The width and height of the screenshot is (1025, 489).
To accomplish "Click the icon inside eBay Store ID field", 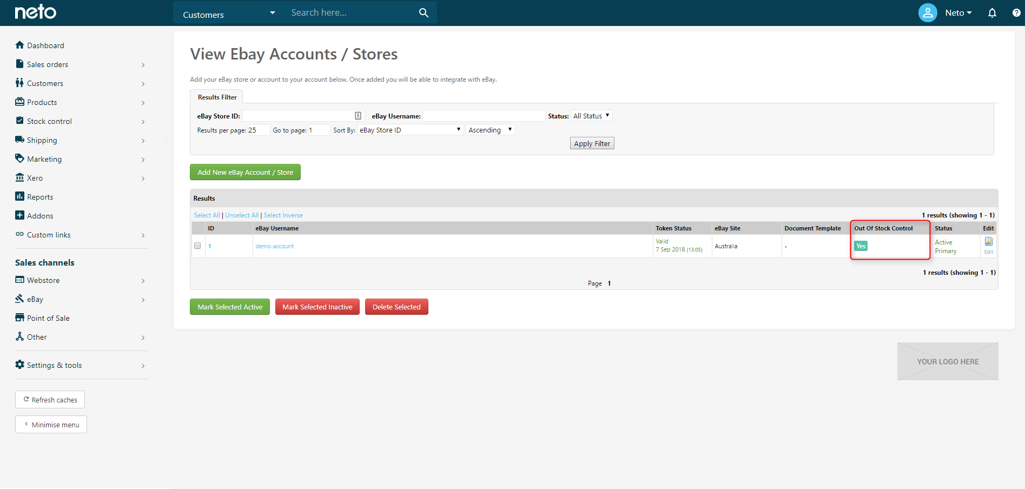I will pyautogui.click(x=358, y=116).
